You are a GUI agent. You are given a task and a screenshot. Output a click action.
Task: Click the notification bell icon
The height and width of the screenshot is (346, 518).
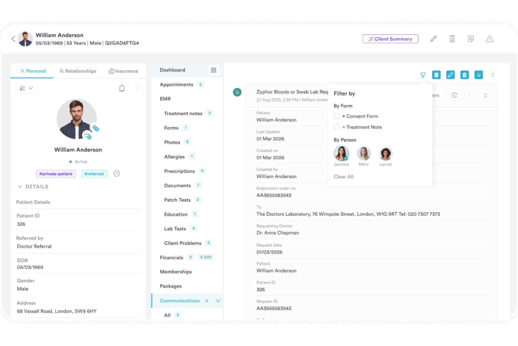(x=122, y=88)
